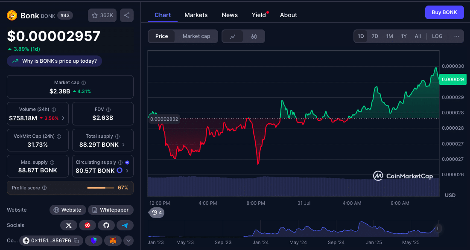Open chart events history badge
Image resolution: width=470 pixels, height=250 pixels.
(x=157, y=212)
